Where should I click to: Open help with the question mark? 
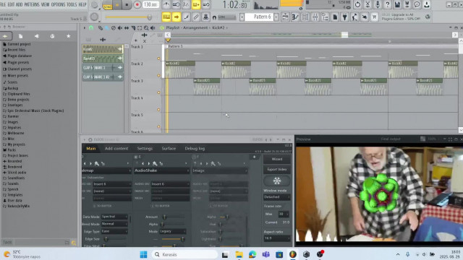(388, 5)
